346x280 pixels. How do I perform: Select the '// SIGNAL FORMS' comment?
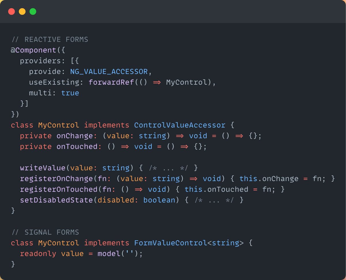pyautogui.click(x=45, y=232)
